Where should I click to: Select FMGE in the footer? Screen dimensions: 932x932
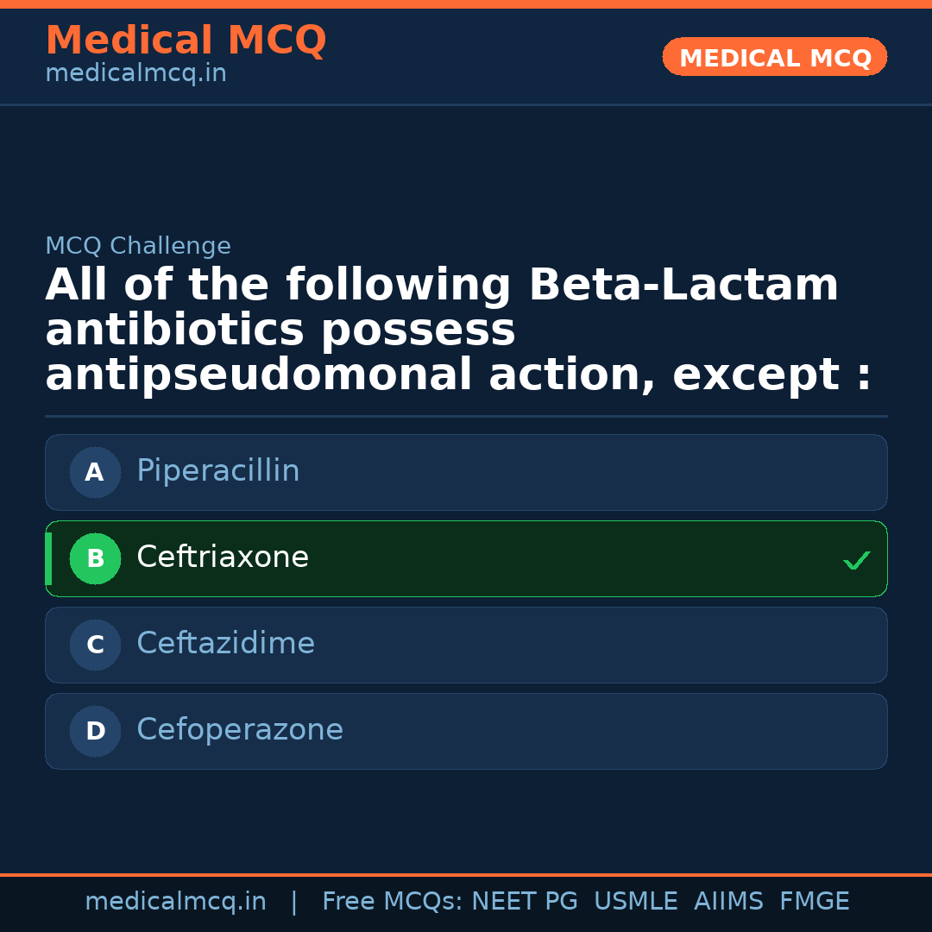coord(814,902)
